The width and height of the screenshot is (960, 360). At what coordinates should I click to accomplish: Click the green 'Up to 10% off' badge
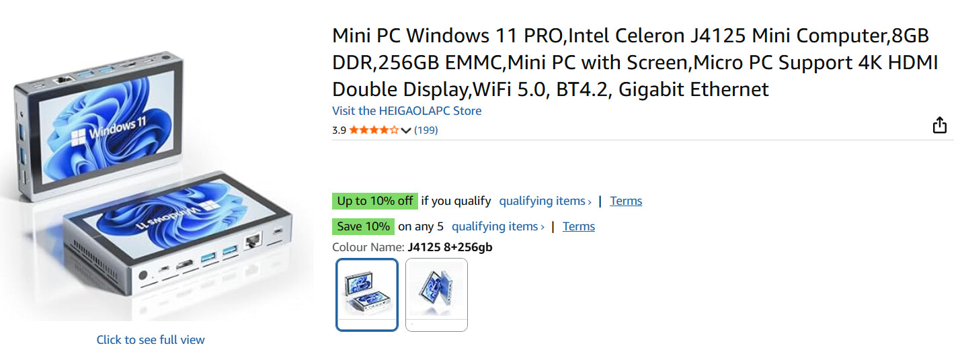tap(374, 201)
